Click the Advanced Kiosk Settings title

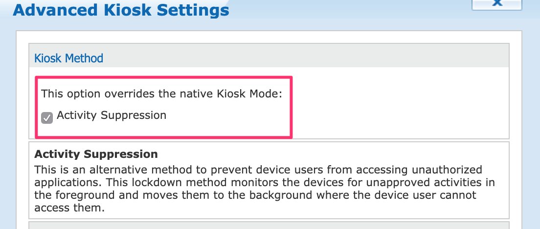tap(121, 10)
